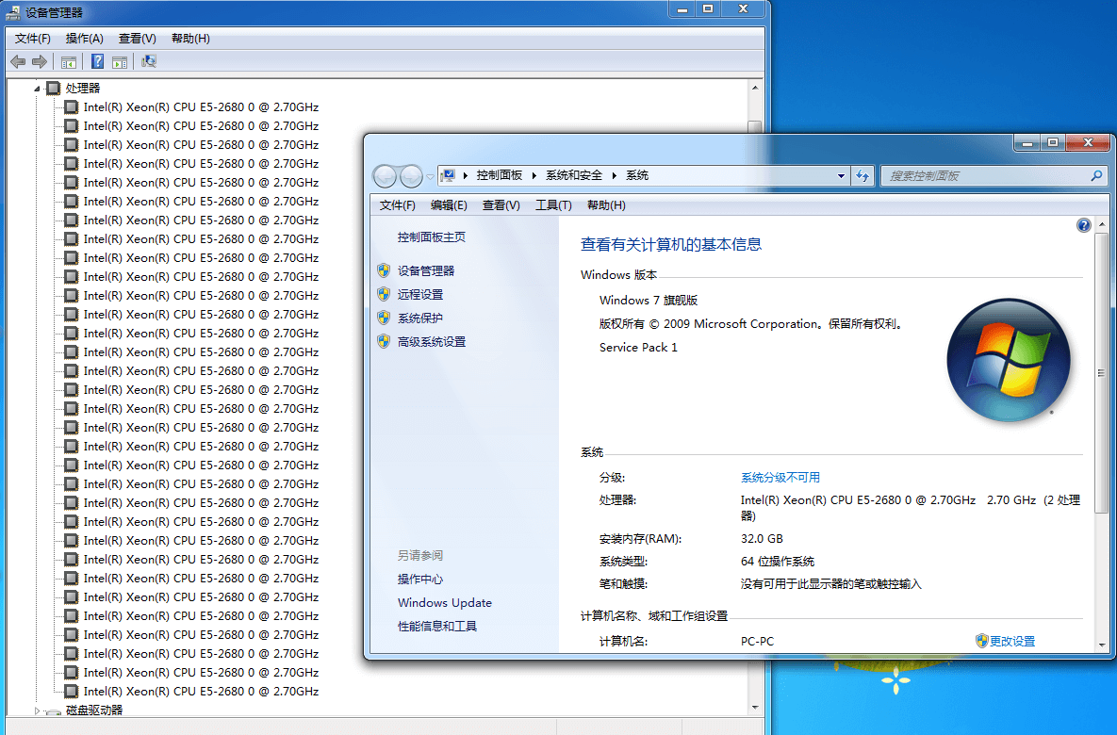Open dropdown arrow after 系统和安全 breadcrumb
The image size is (1117, 735).
(614, 175)
